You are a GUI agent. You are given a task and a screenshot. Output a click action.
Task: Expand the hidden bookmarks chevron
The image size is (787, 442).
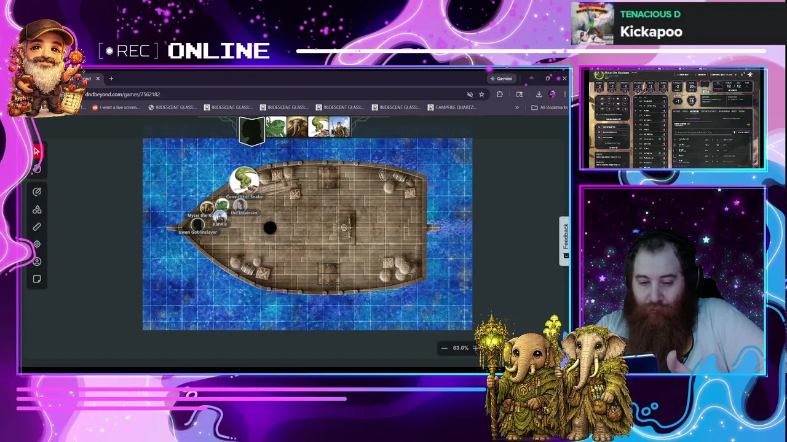pos(517,107)
